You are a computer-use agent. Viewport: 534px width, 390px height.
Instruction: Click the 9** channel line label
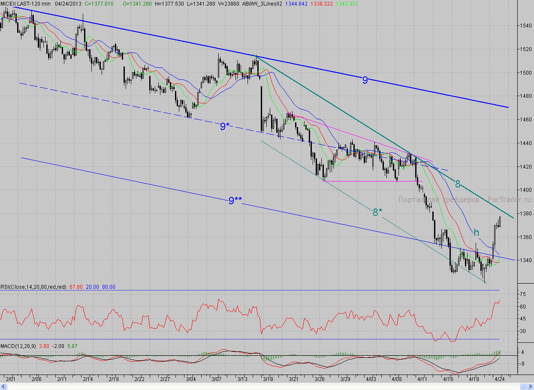coord(234,200)
